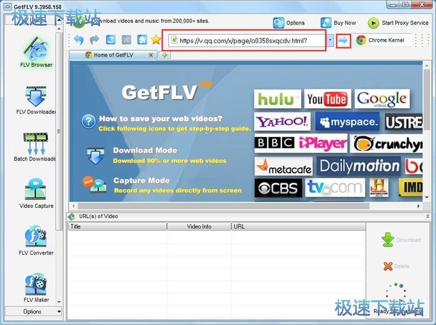This screenshot has width=436, height=325.
Task: Go back with the blue back arrow
Action: 78,40
